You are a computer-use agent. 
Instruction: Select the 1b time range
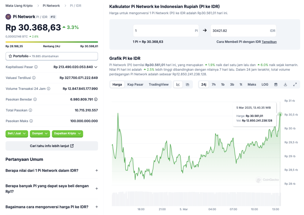pyautogui.click(x=223, y=85)
